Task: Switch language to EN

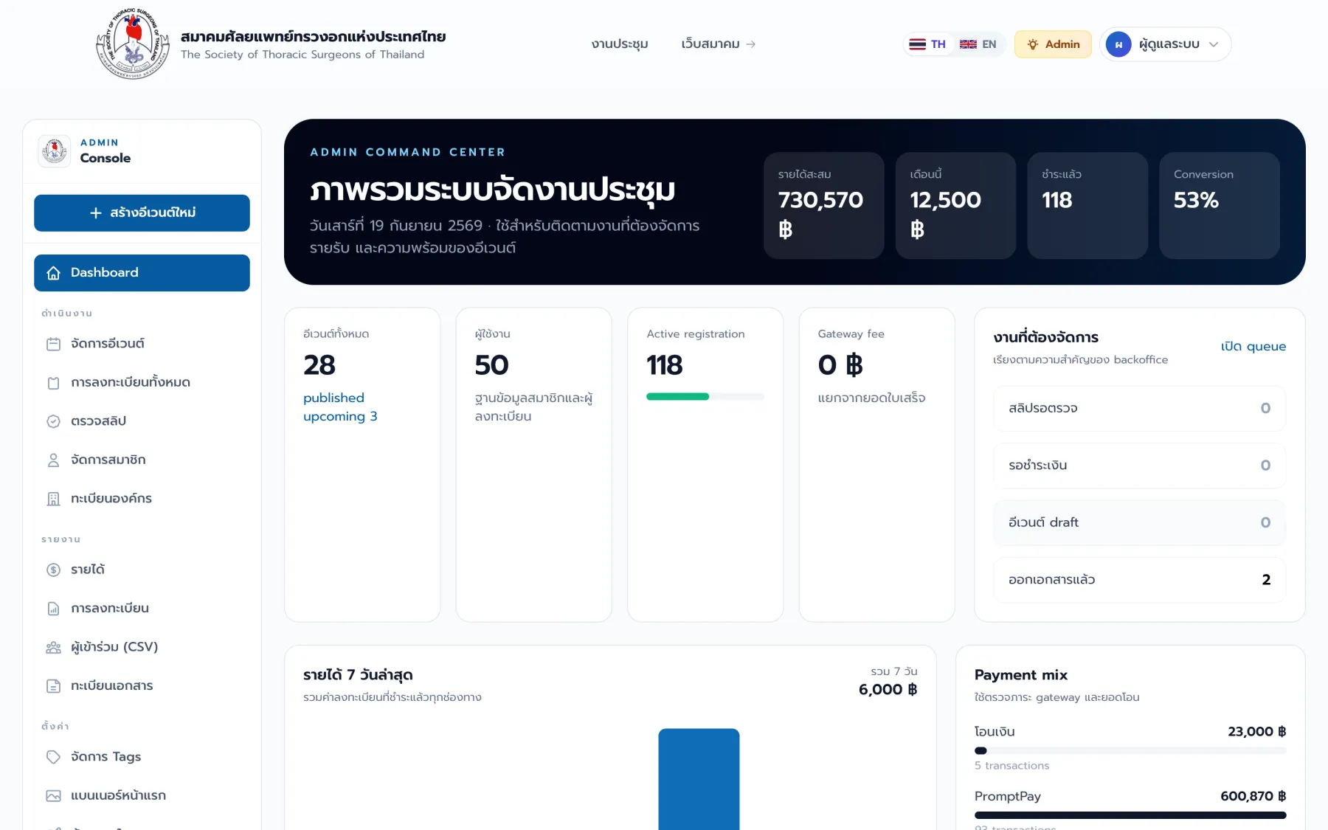Action: (x=978, y=44)
